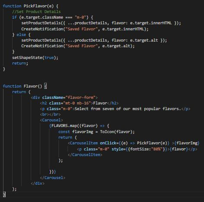Image resolution: width=204 pixels, height=202 pixels.
Task: Click "Select from seven of our most popular flavors."
Action: (128, 109)
